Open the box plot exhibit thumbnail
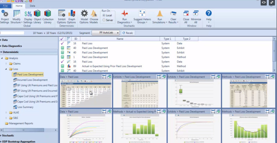This screenshot has width=277, height=143. (x=194, y=93)
